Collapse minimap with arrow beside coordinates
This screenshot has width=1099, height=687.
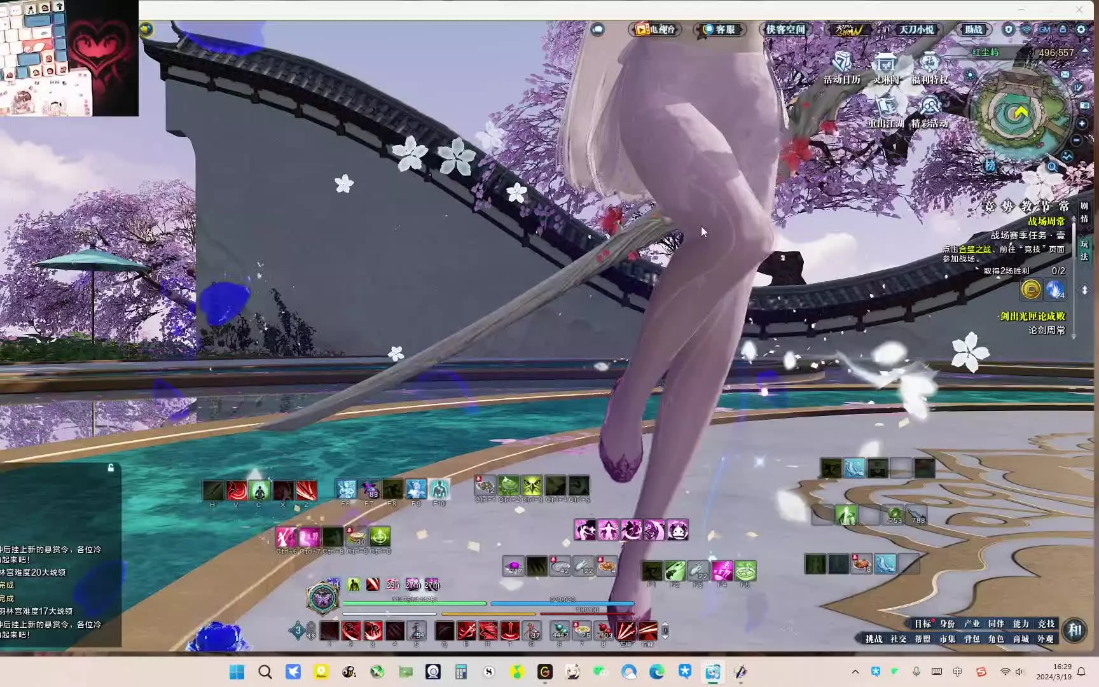click(x=1085, y=51)
